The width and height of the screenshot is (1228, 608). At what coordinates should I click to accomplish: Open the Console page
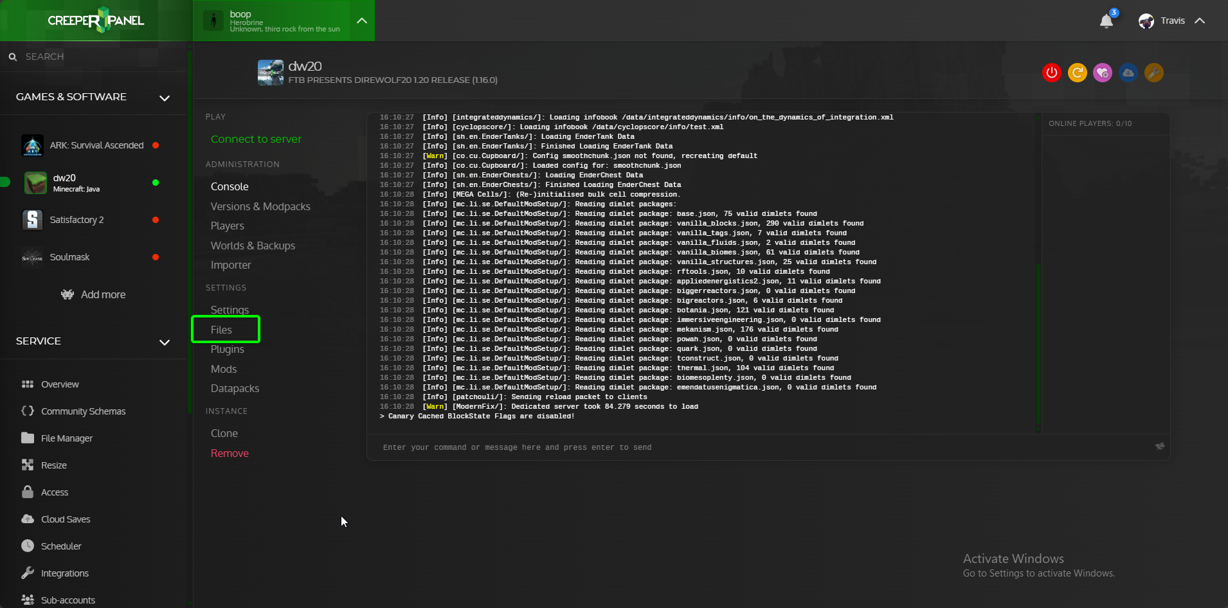pos(230,186)
